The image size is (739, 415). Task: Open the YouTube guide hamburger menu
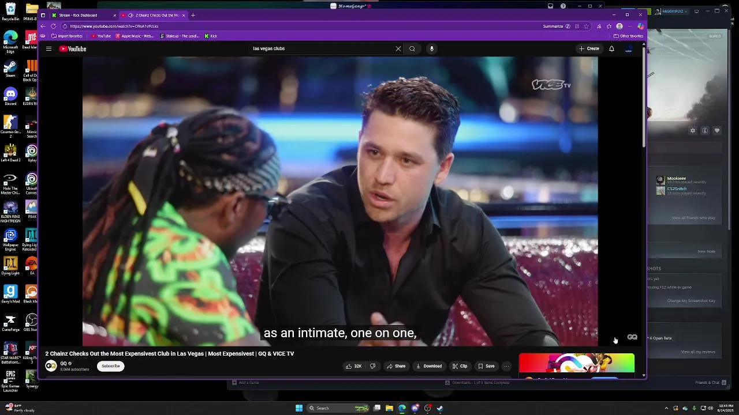tap(48, 49)
